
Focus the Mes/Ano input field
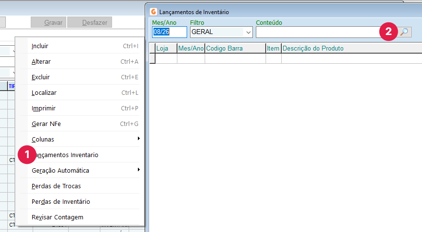point(169,32)
